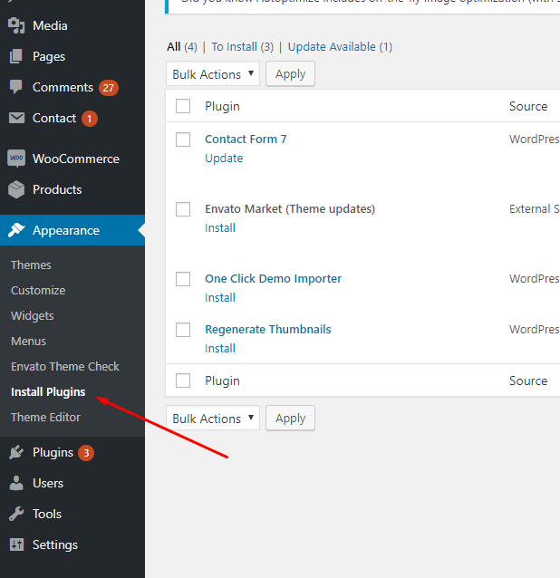Viewport: 560px width, 578px height.
Task: Check the Envato Market plugin checkbox
Action: 183,209
